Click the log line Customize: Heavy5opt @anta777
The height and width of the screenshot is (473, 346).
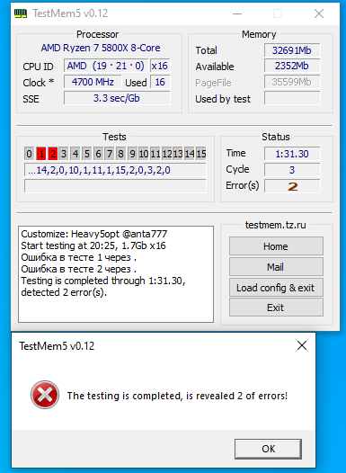(94, 234)
